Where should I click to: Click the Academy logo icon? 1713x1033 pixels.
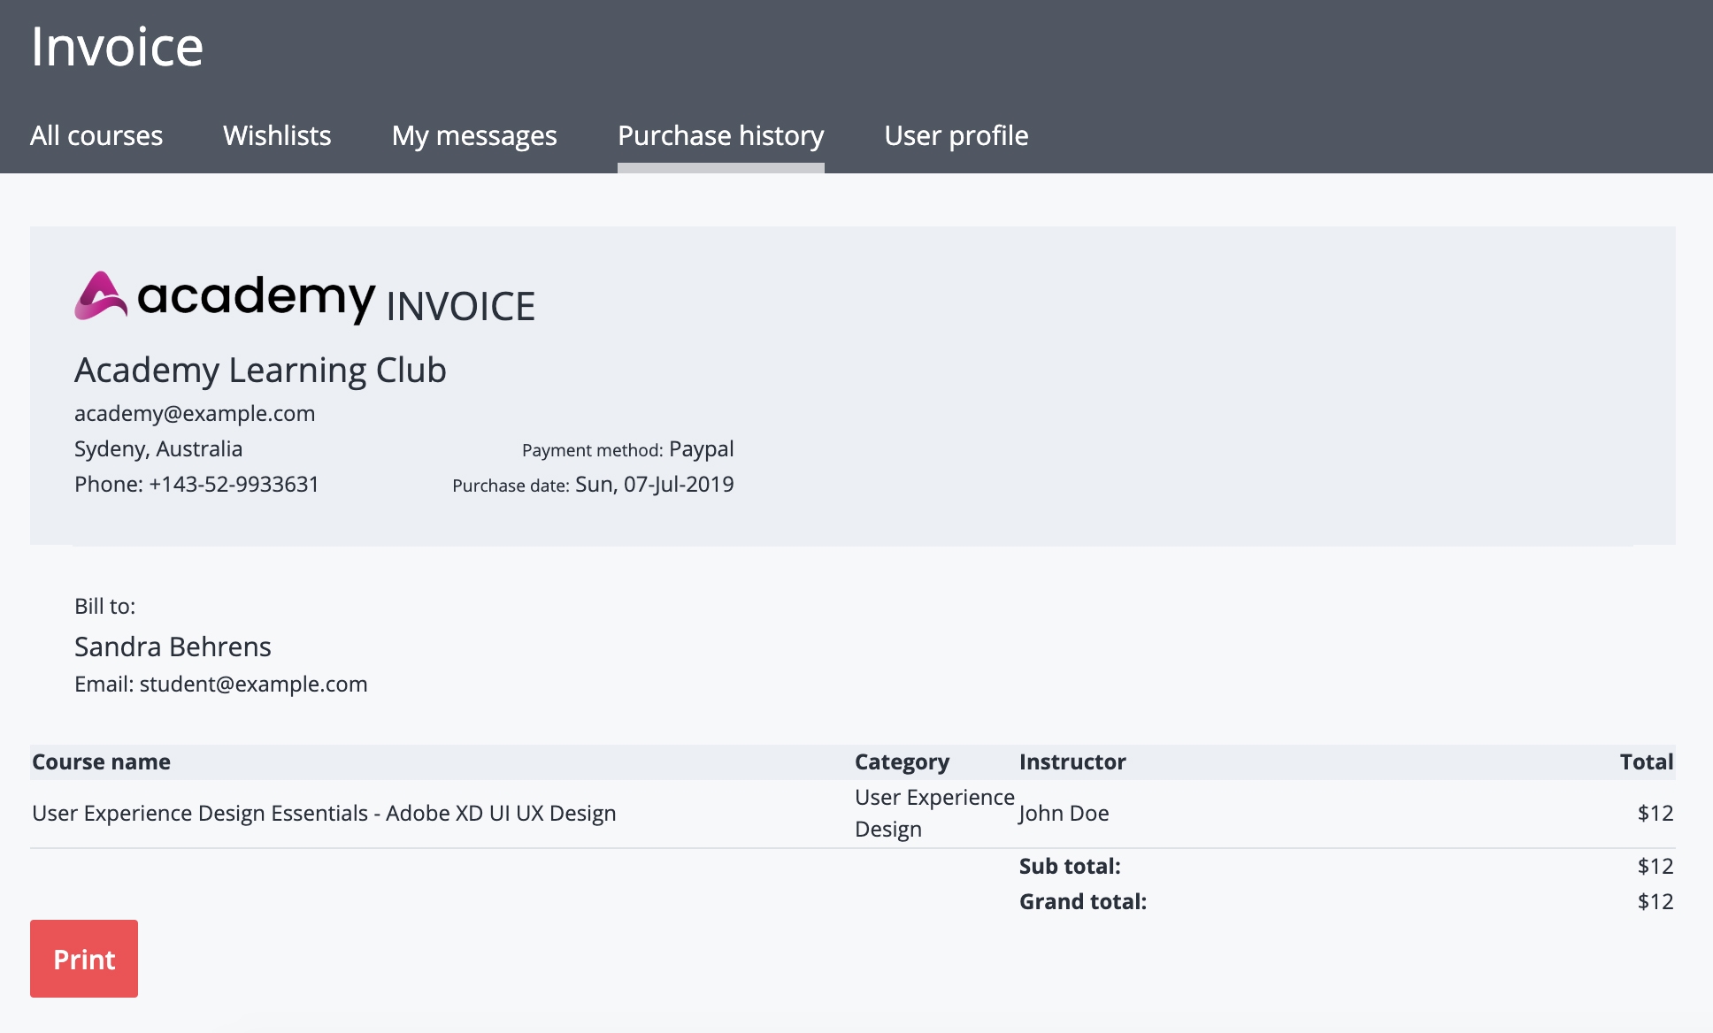pyautogui.click(x=101, y=295)
